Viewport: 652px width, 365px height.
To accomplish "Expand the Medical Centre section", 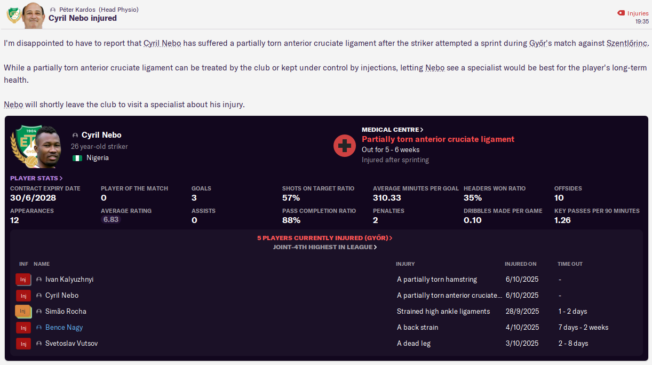I will click(392, 130).
